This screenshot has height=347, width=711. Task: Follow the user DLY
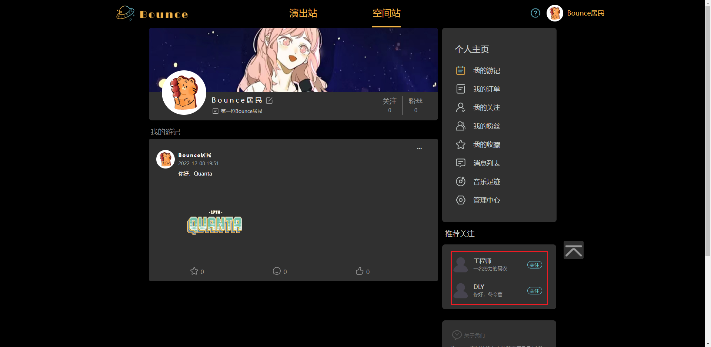(x=534, y=291)
